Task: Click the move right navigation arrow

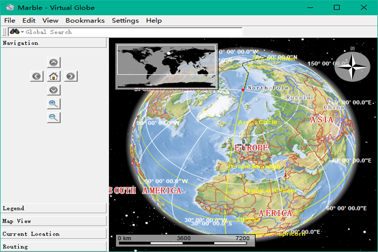Action: click(71, 76)
